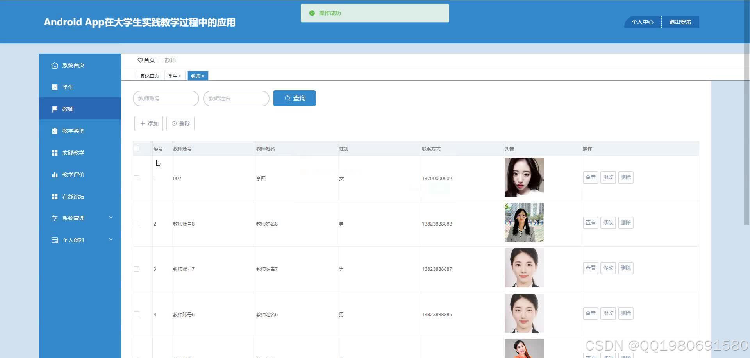Image resolution: width=750 pixels, height=358 pixels.
Task: Click the heart icon in the breadcrumb
Action: click(x=140, y=60)
